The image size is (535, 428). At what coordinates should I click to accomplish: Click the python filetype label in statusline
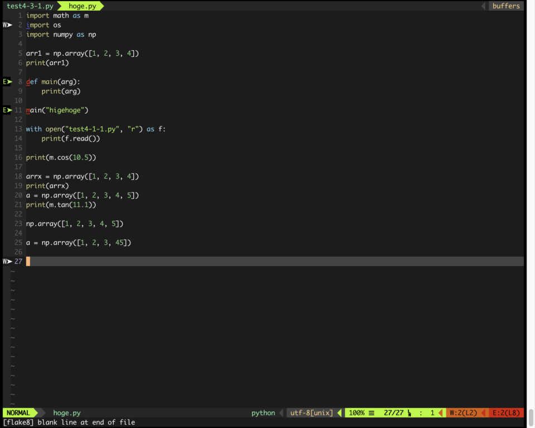pyautogui.click(x=262, y=413)
